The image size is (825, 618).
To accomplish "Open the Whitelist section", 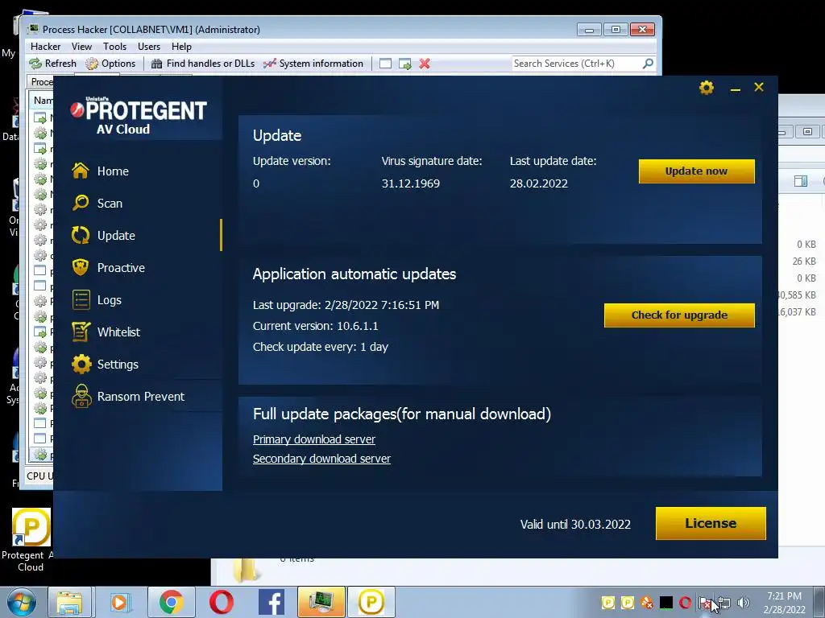I will [x=106, y=332].
